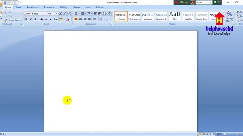This screenshot has width=243, height=136.
Task: Click the Grow Font icon
Action: pos(60,14)
